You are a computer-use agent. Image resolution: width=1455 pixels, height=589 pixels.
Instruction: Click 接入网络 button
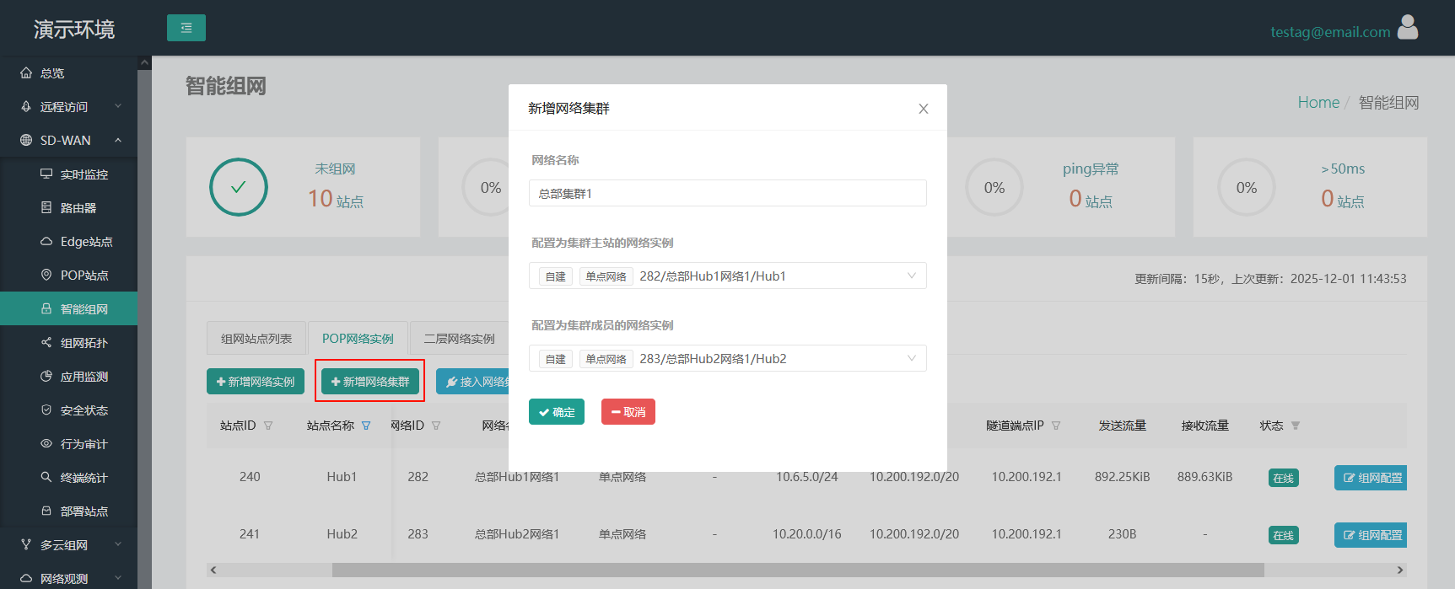(473, 382)
